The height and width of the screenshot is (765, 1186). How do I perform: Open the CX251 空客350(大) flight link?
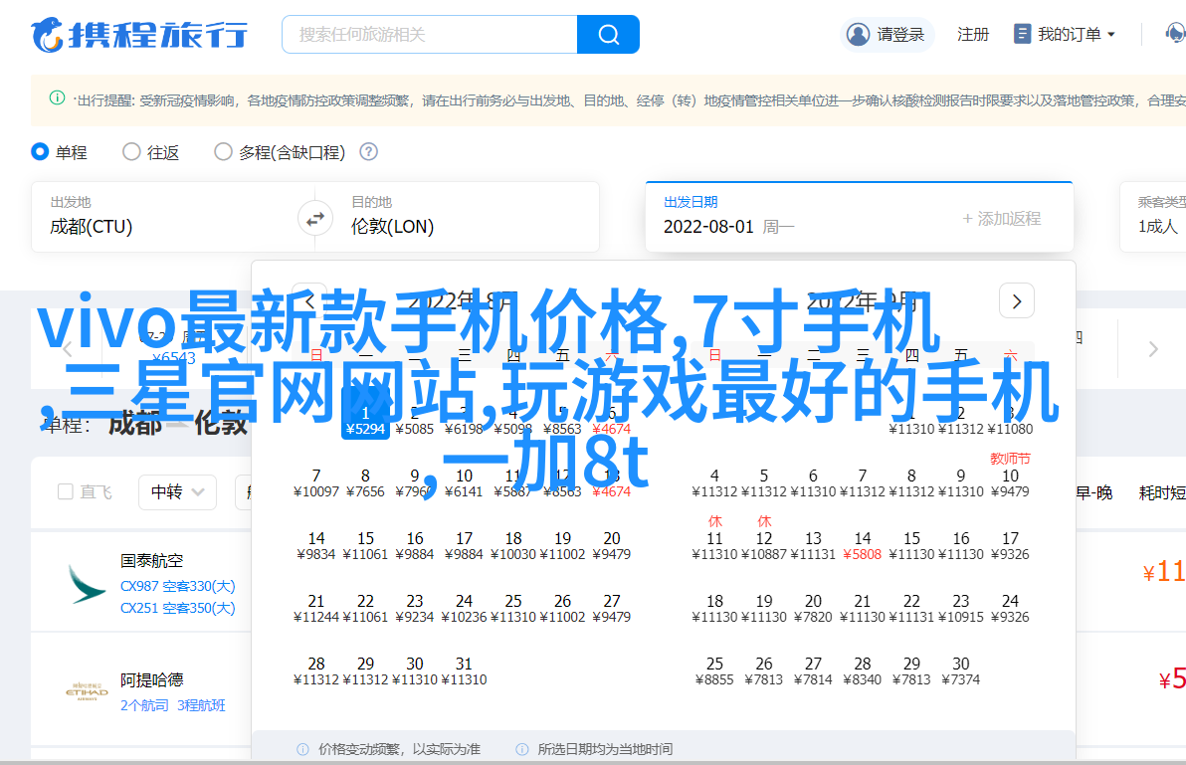point(178,608)
